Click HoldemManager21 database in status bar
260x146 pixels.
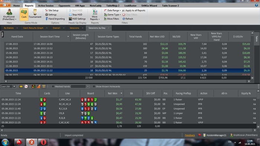pos(215,135)
